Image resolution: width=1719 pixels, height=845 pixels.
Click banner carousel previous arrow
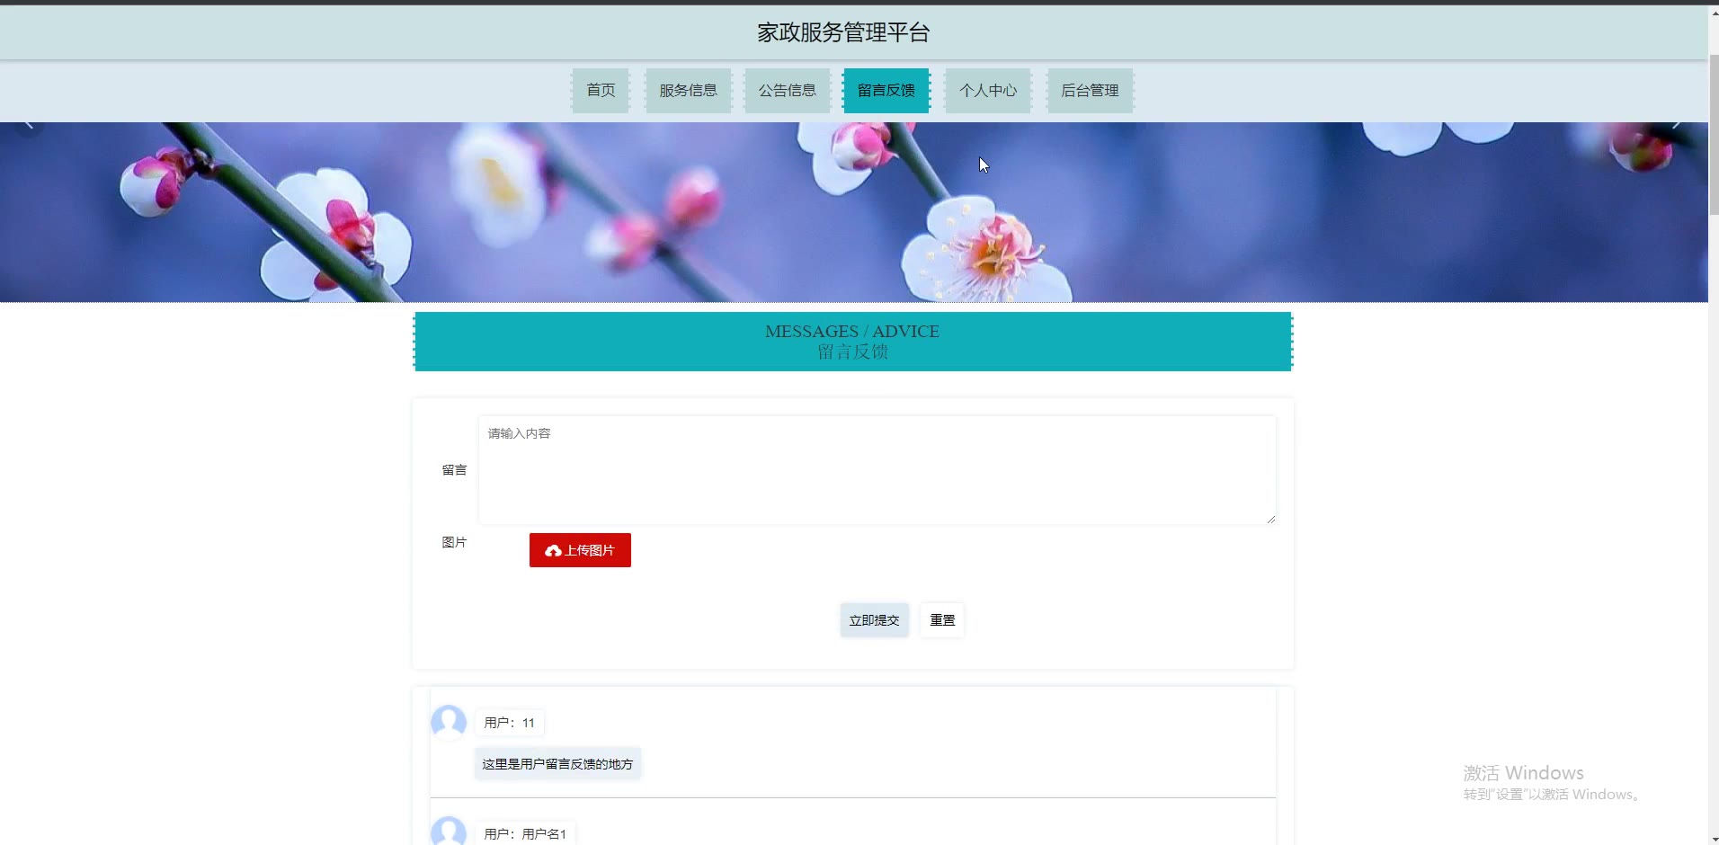click(28, 124)
